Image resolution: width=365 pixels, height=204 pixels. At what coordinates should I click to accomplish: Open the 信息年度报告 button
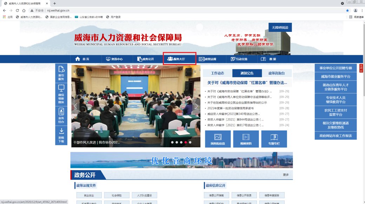click(x=272, y=195)
